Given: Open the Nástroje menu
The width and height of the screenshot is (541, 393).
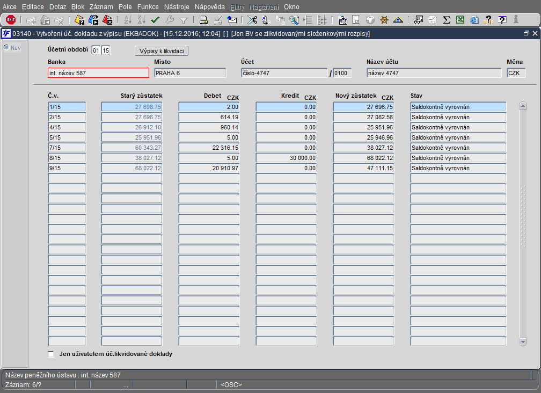Looking at the screenshot, I should (x=177, y=7).
